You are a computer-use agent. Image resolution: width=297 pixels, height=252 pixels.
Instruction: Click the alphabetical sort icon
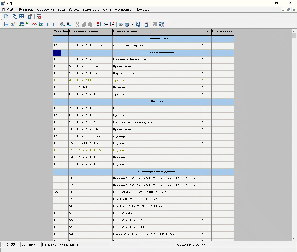pos(99,24)
